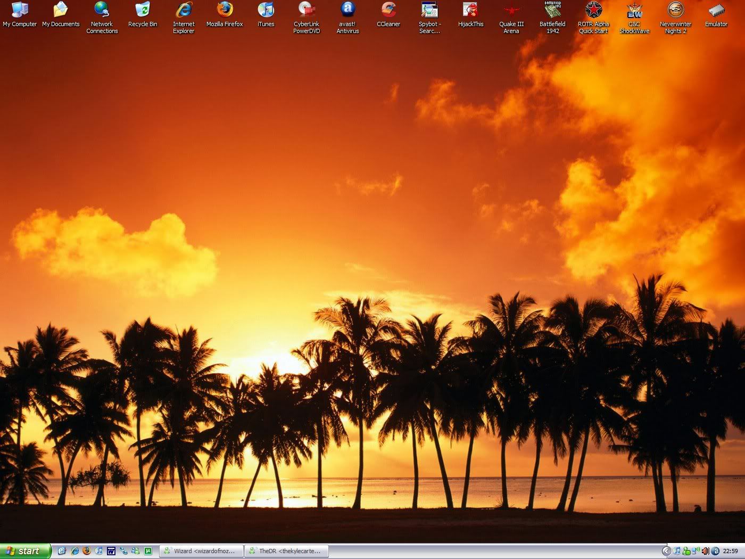Click Show Desktop in Quick Launch
This screenshot has height=559, width=745.
pyautogui.click(x=62, y=551)
